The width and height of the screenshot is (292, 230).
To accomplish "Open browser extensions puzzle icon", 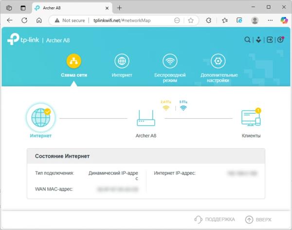I will (209, 20).
